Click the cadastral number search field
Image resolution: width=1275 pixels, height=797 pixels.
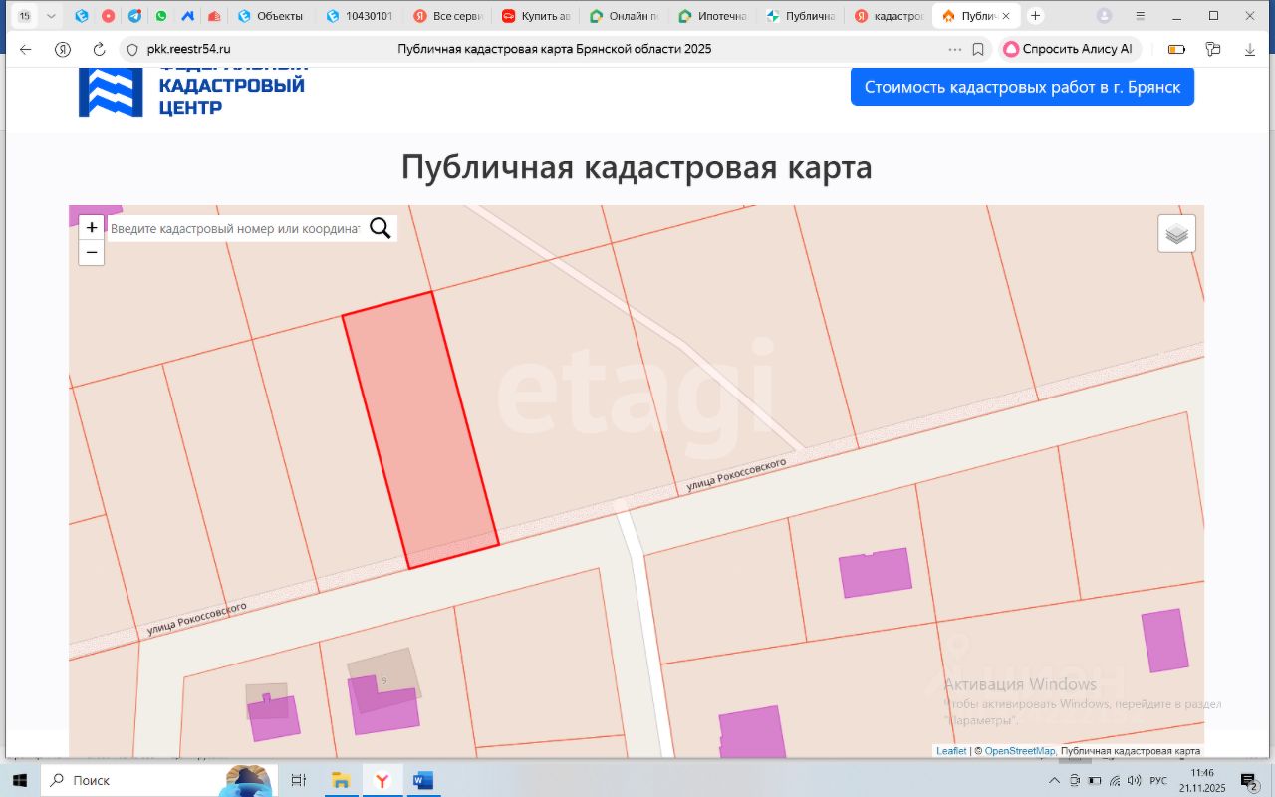235,228
